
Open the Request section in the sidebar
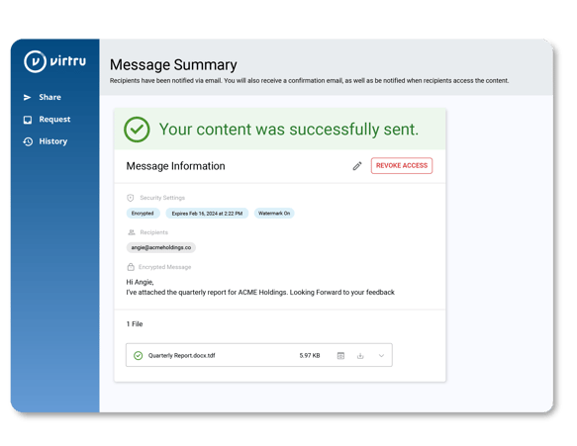pyautogui.click(x=47, y=119)
